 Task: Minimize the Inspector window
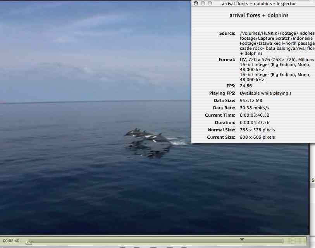pyautogui.click(x=203, y=3)
